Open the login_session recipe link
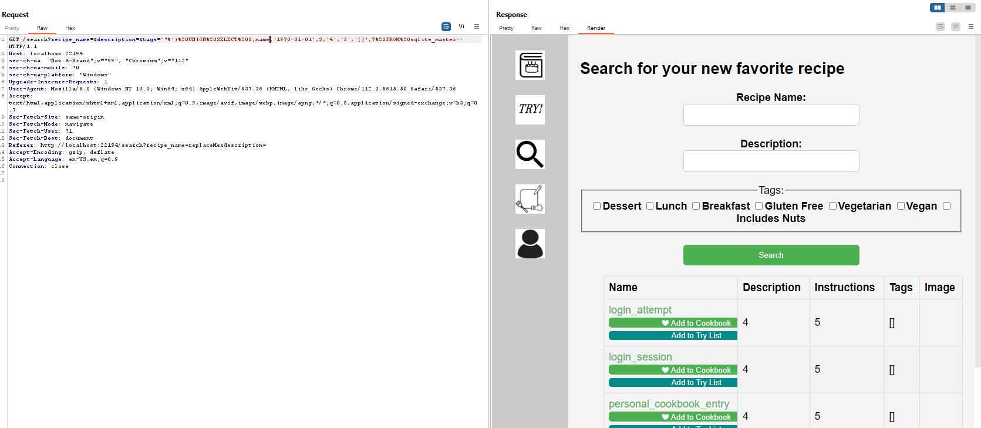This screenshot has height=428, width=981. click(640, 357)
